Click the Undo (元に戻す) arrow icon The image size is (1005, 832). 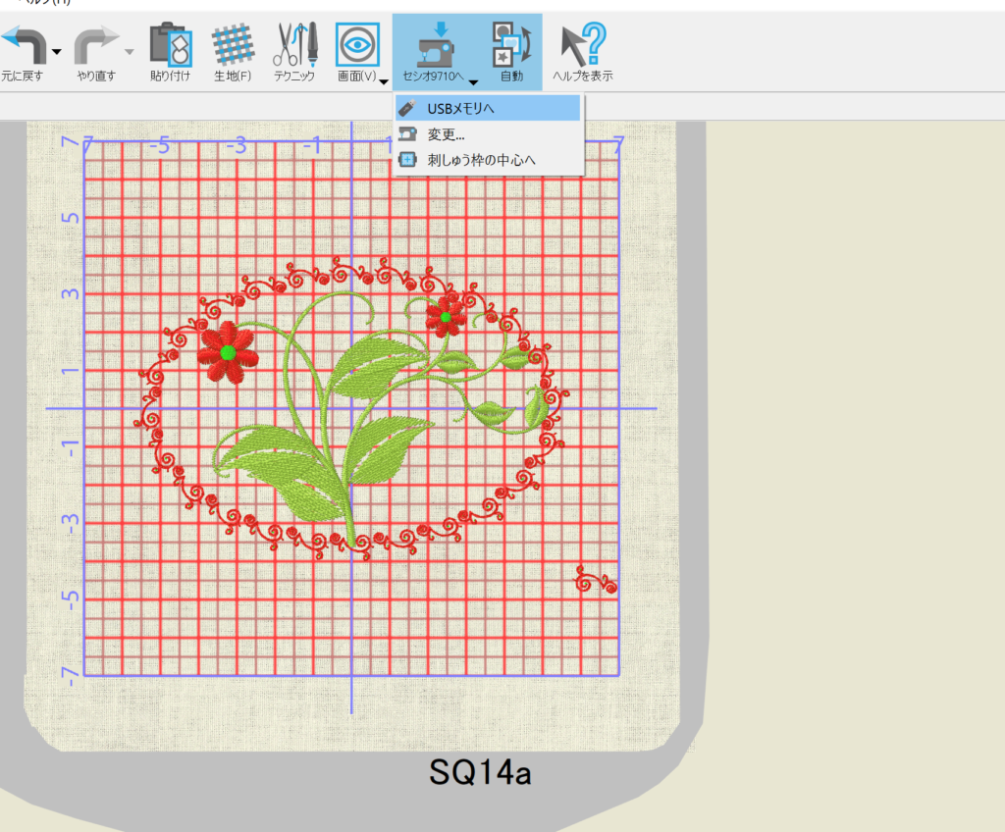pos(22,44)
